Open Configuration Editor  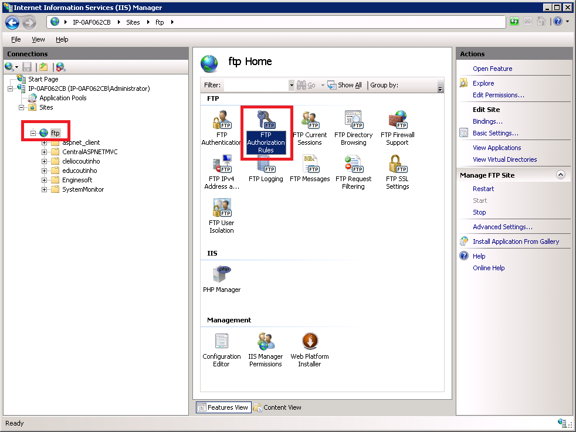(222, 350)
